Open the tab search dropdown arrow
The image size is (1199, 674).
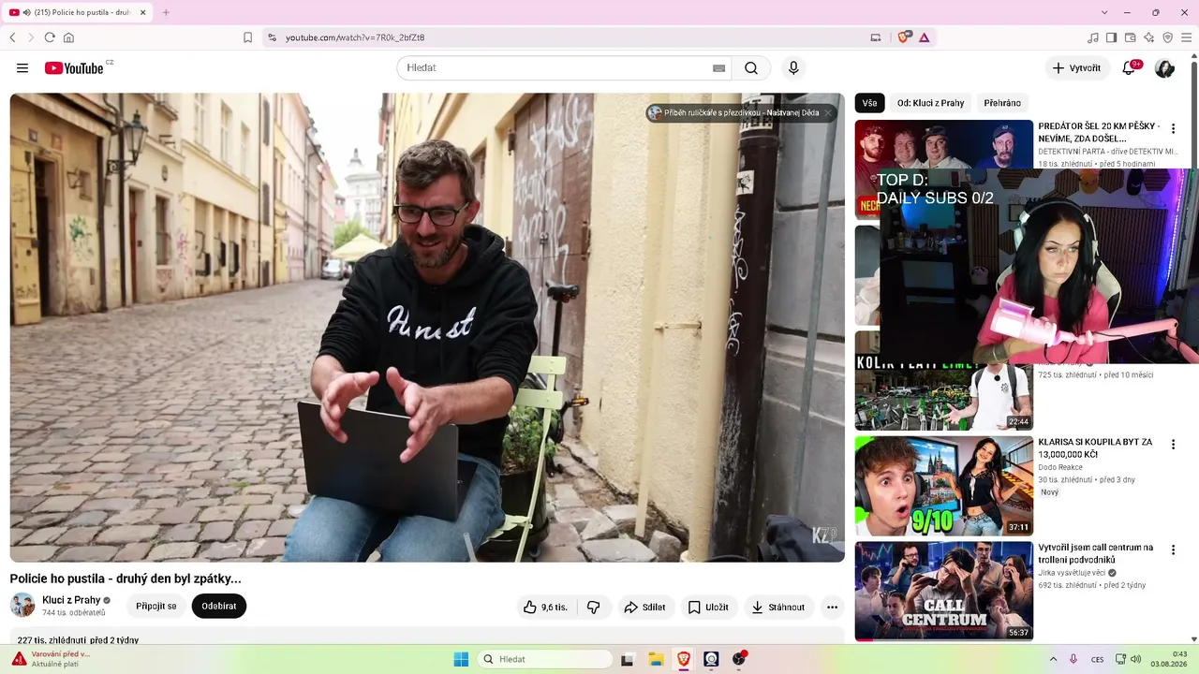pyautogui.click(x=1104, y=12)
